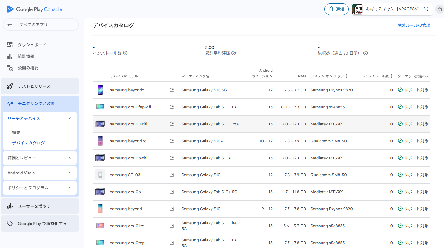Open the システム オン チップ column options menu
444x248 pixels.
(347, 76)
